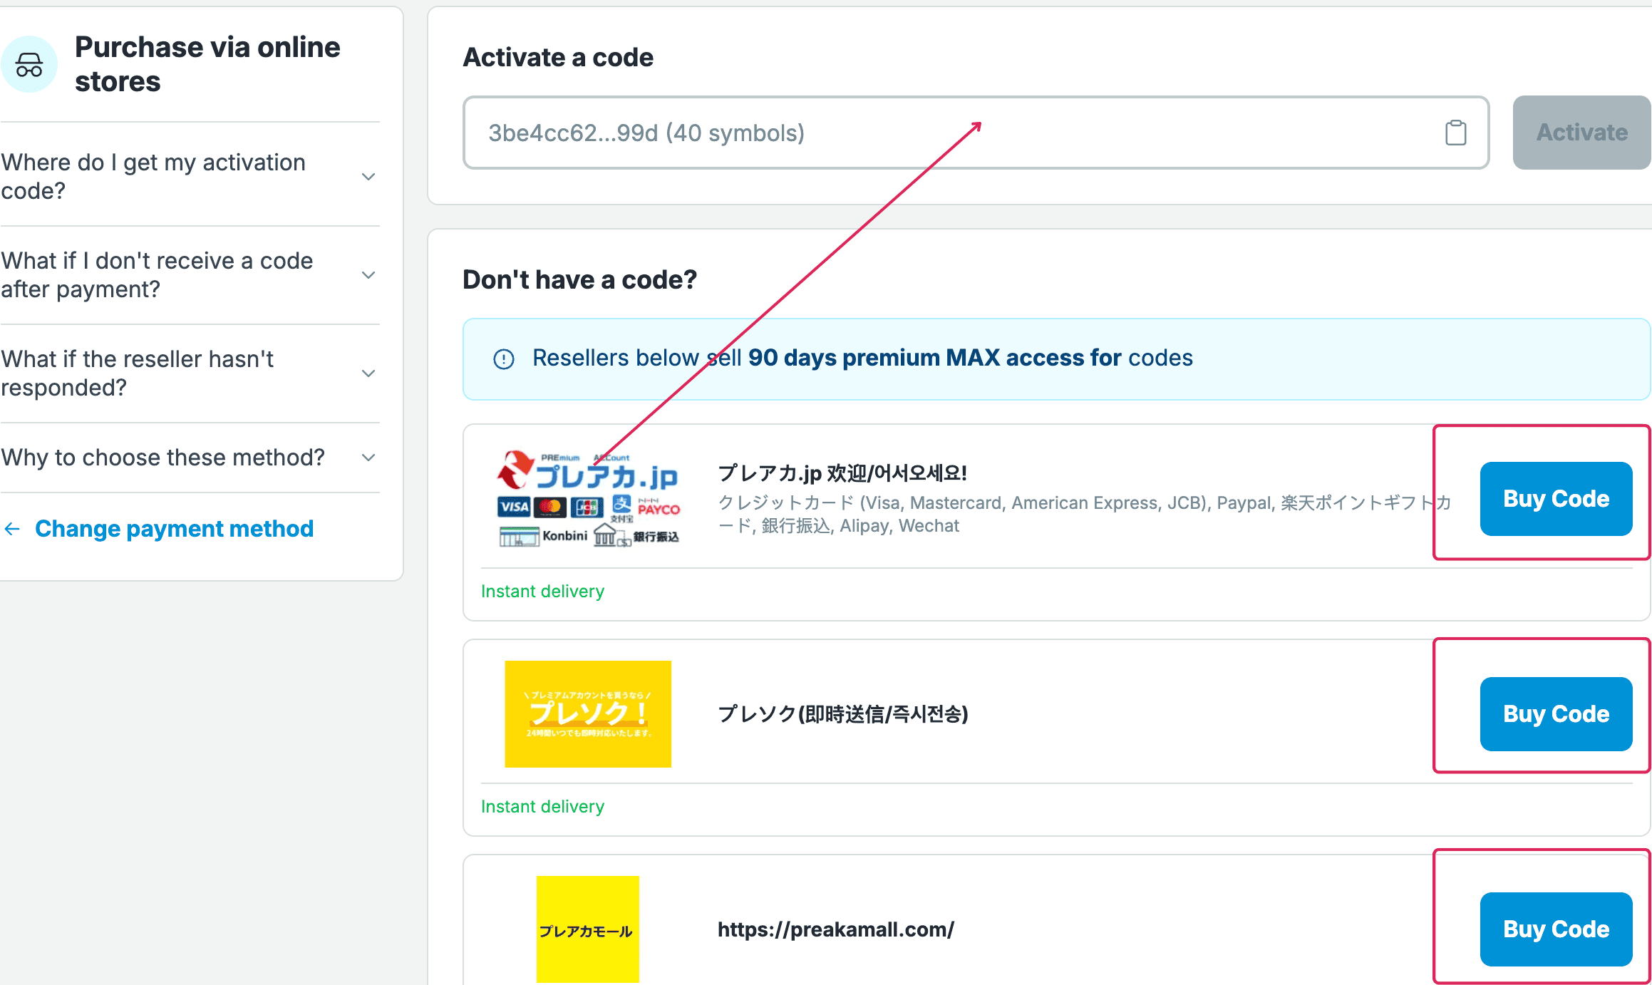Buy Code from preakamall.com reseller
This screenshot has width=1652, height=985.
[x=1556, y=929]
